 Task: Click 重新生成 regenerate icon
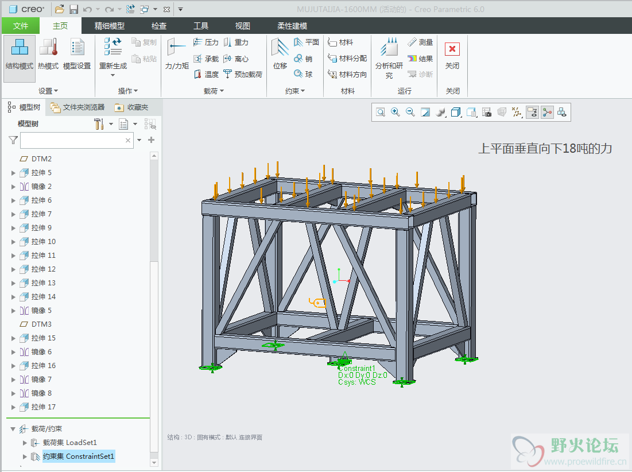coord(113,47)
